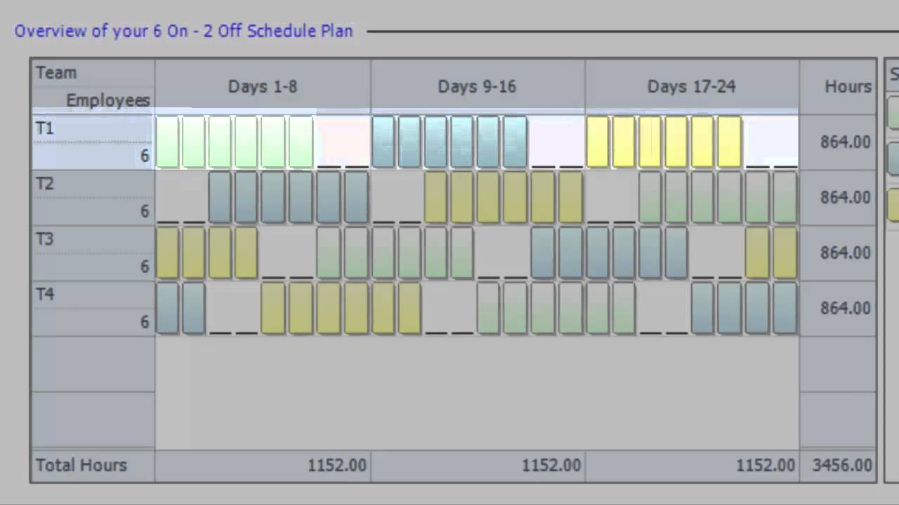Click the 'Overview of your 6 On - 2 Off Schedule Plan' heading
This screenshot has height=505, width=899.
[183, 32]
